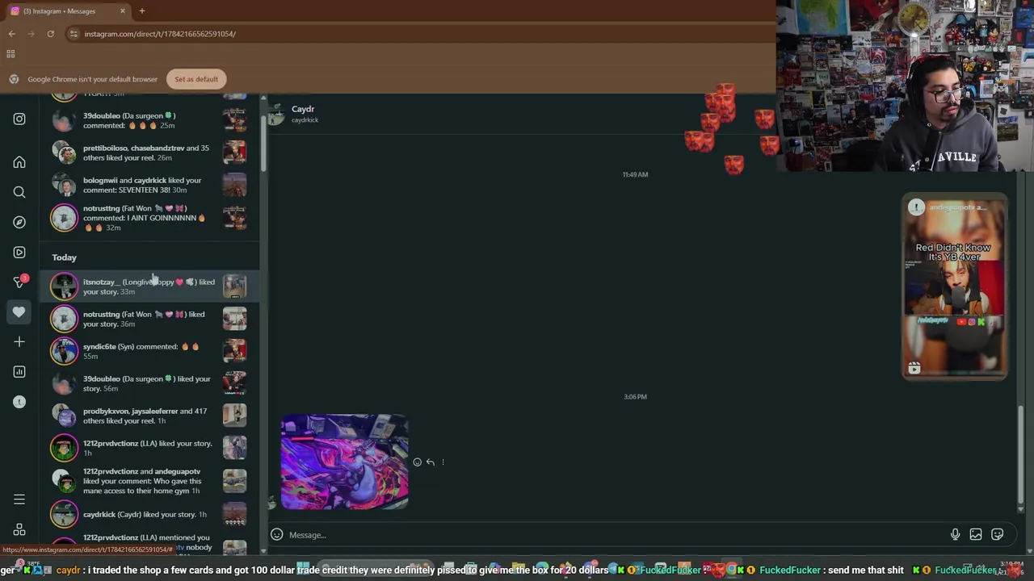Click the voice clip microphone icon
The width and height of the screenshot is (1034, 581).
tap(955, 534)
